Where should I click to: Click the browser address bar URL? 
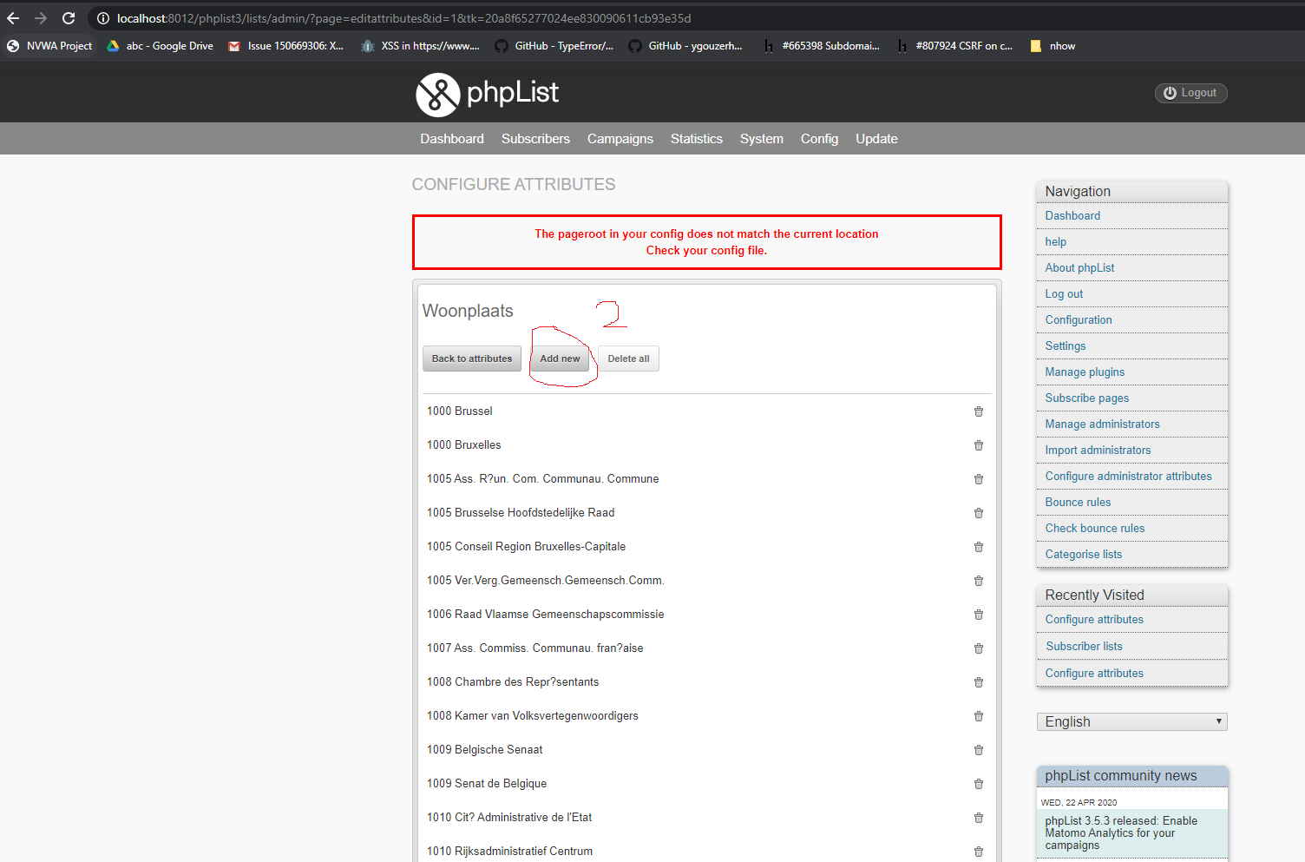coord(403,18)
